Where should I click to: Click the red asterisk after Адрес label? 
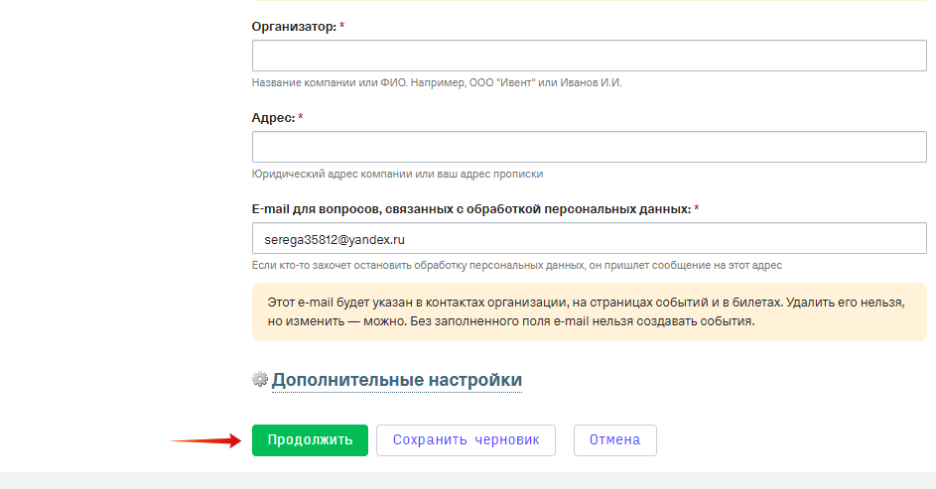[x=301, y=117]
